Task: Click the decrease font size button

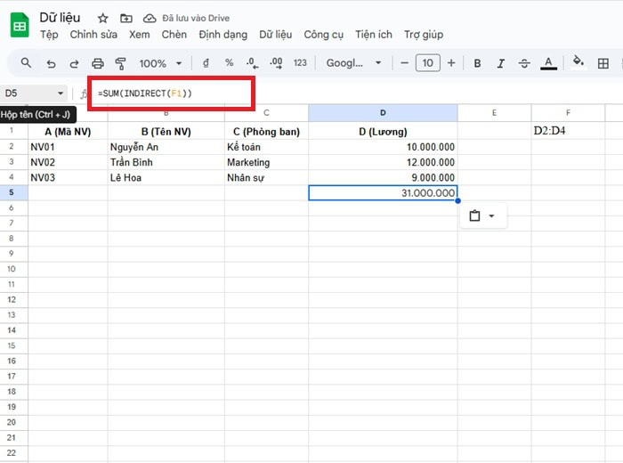Action: [x=404, y=63]
